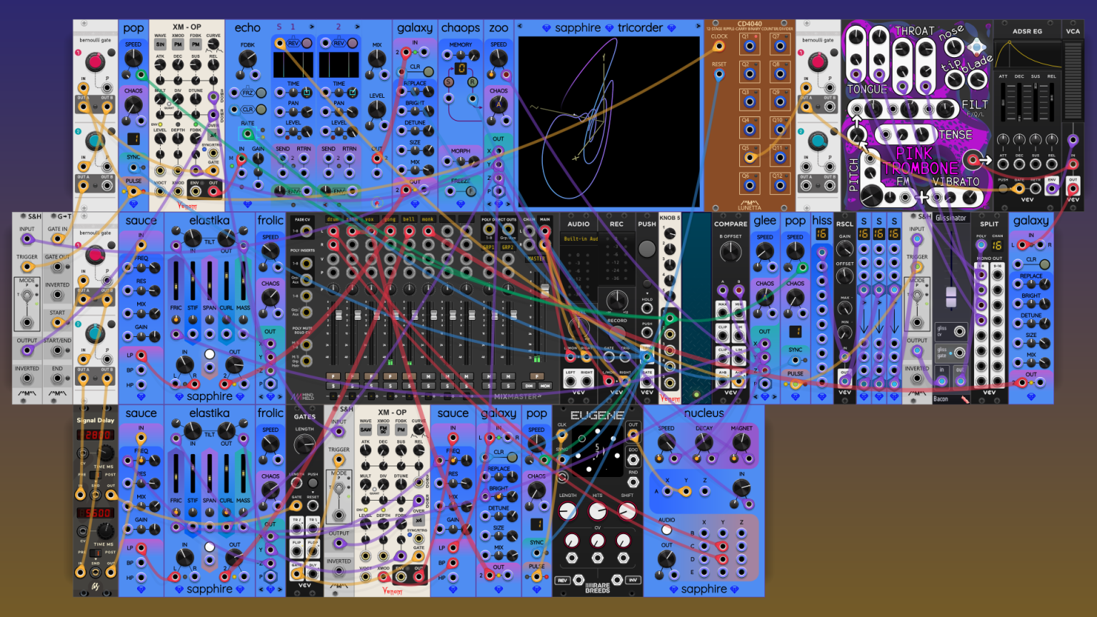Mute the monk track in MixMaster
Image resolution: width=1097 pixels, height=617 pixels.
[428, 376]
